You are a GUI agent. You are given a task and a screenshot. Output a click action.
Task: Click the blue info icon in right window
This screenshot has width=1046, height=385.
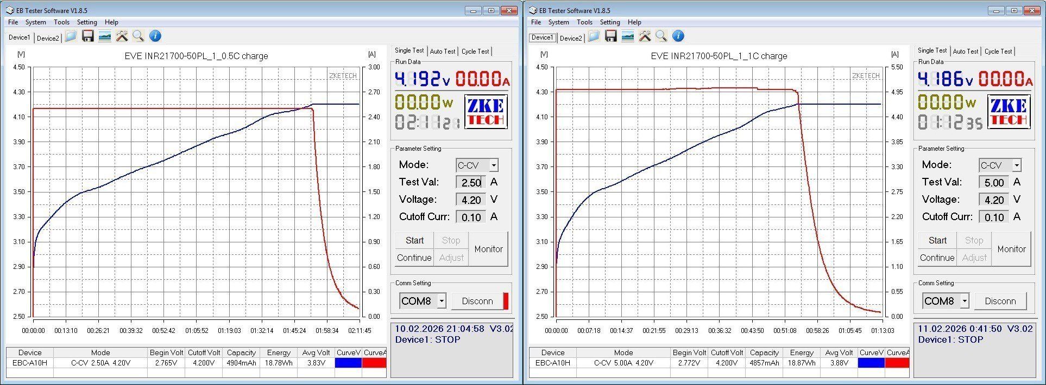coord(678,36)
